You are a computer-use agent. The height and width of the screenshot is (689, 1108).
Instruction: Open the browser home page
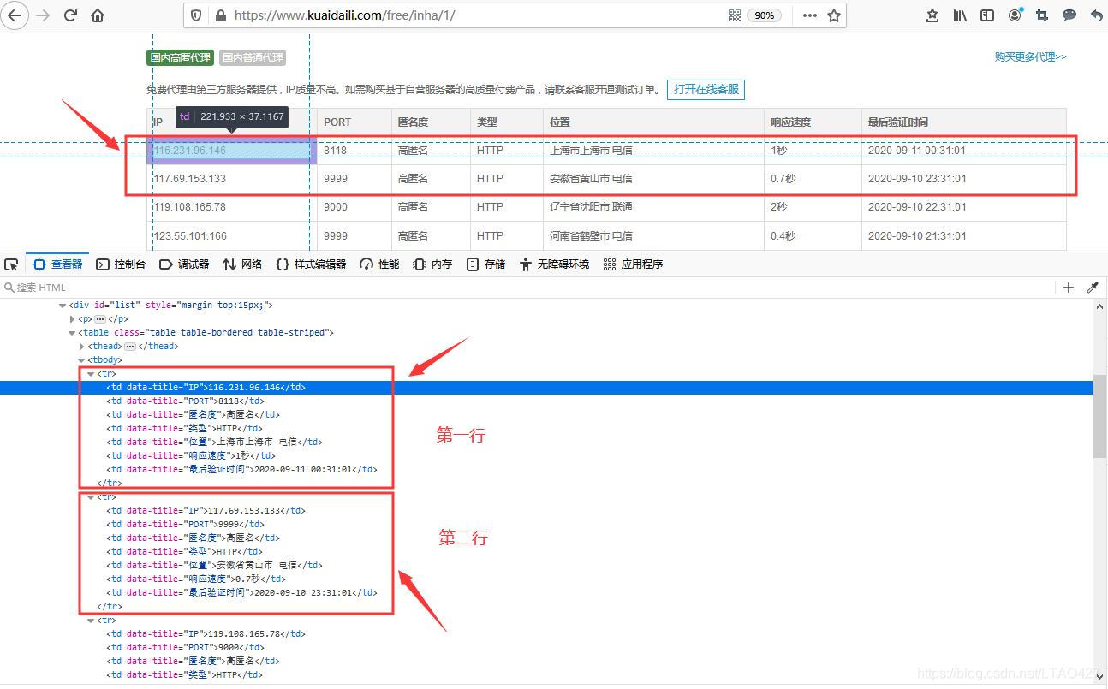98,15
